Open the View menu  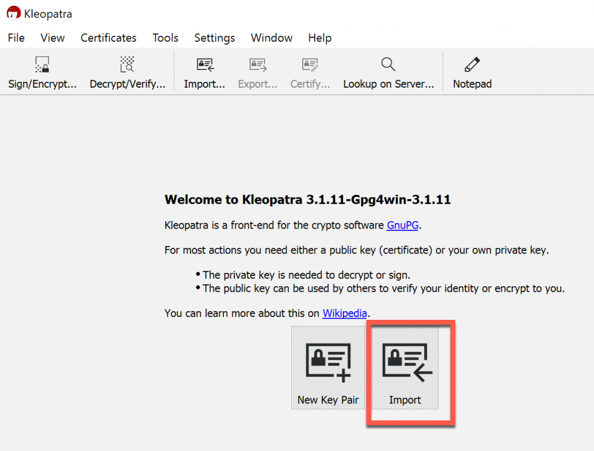coord(53,38)
